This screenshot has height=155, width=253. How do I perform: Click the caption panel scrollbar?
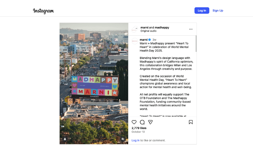[196, 44]
